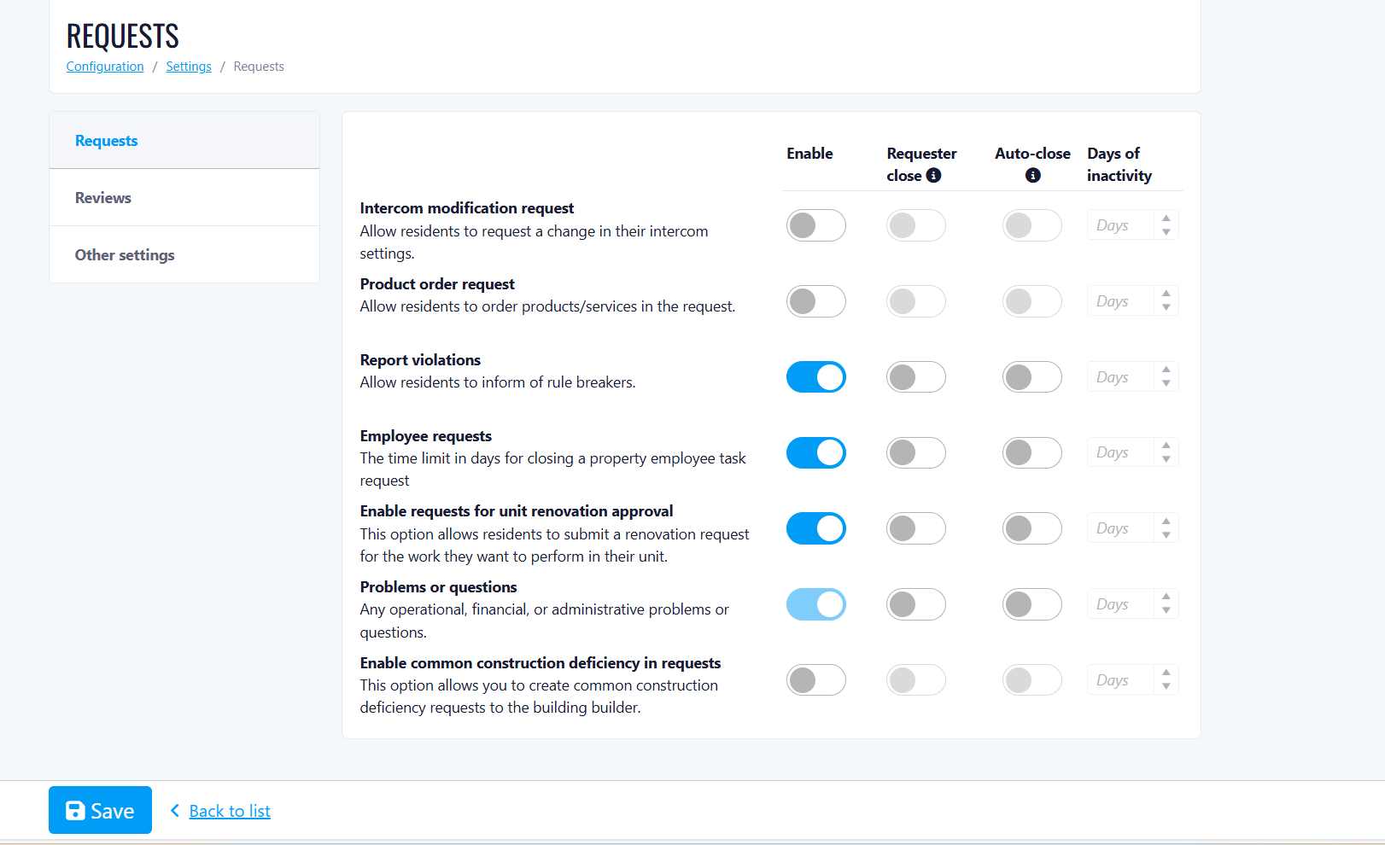This screenshot has height=845, width=1385.
Task: Toggle Problems or questions Enable switch
Action: 815,604
